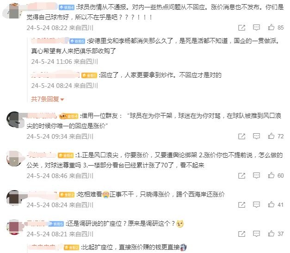The width and height of the screenshot is (290, 253).
Task: Share the top comment about 球员伤情
Action: pos(242,28)
